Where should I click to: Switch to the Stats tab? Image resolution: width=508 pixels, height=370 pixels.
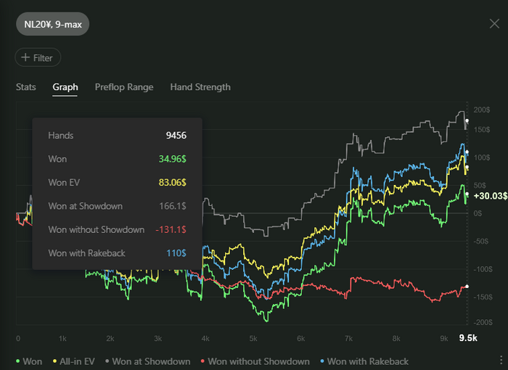click(x=26, y=87)
